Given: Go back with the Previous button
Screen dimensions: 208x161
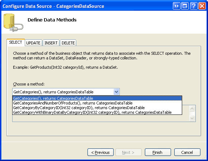Looking at the screenshot, I should pos(100,152).
